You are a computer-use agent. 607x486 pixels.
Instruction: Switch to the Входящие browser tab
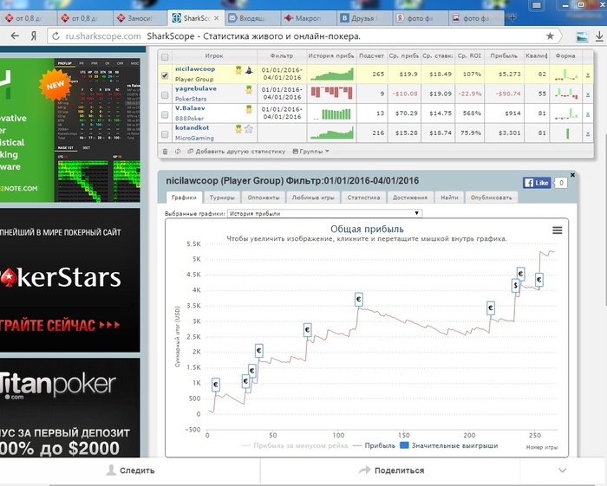coord(252,18)
